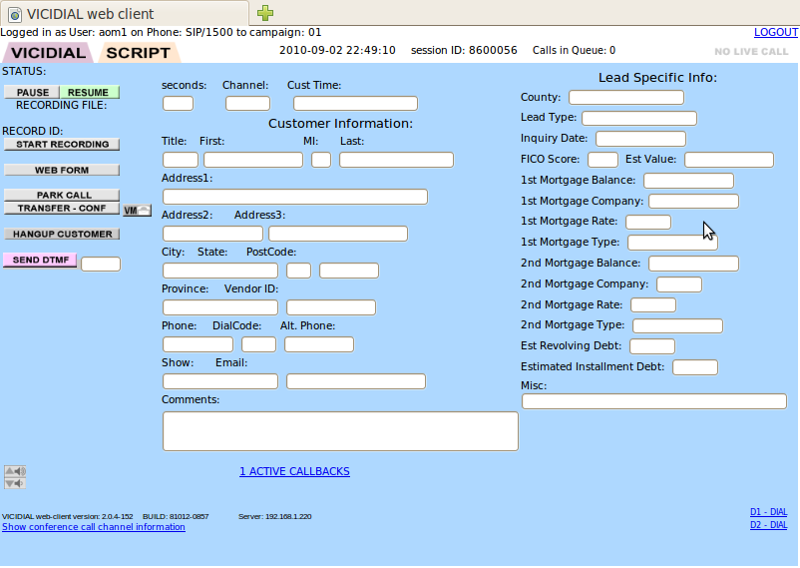Click the pink SEND DTMF button
Screen dimensions: 800x568
pos(40,260)
